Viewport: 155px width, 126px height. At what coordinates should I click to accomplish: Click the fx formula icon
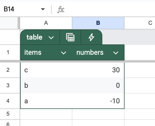61,10
